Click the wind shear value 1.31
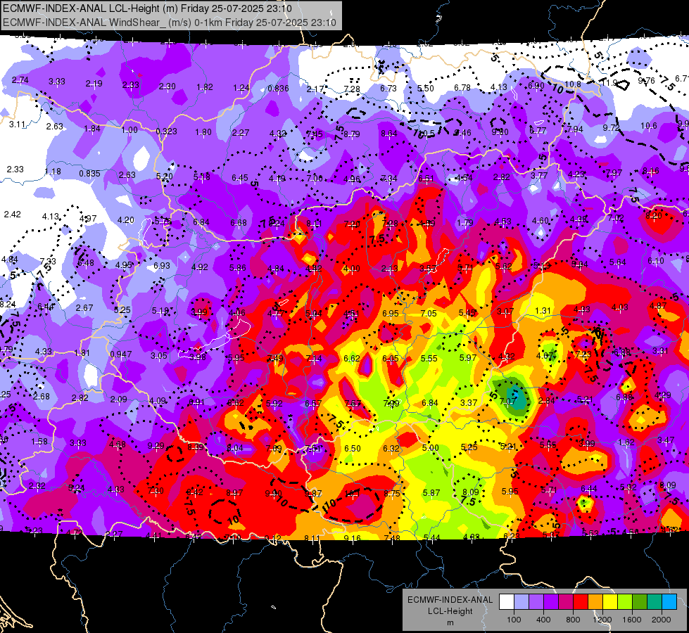 [x=543, y=311]
